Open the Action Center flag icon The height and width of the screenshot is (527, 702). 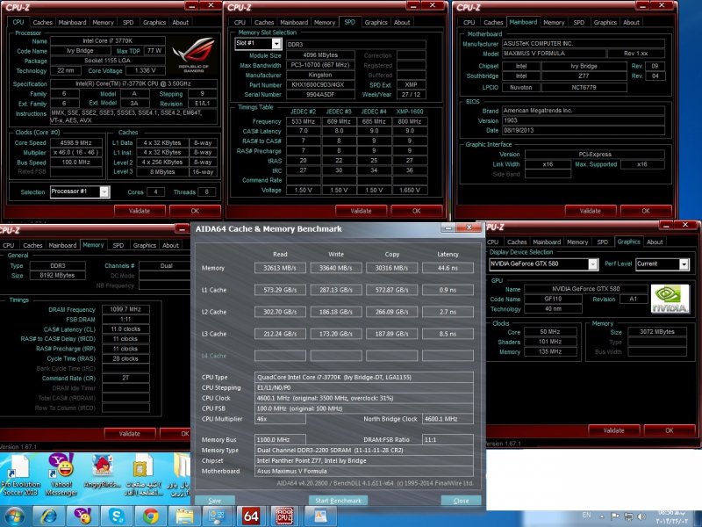point(615,516)
